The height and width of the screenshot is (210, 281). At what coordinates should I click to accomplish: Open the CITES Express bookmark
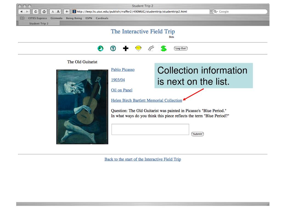(x=38, y=18)
